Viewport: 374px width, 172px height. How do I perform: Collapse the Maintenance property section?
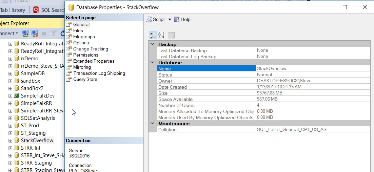pyautogui.click(x=153, y=124)
